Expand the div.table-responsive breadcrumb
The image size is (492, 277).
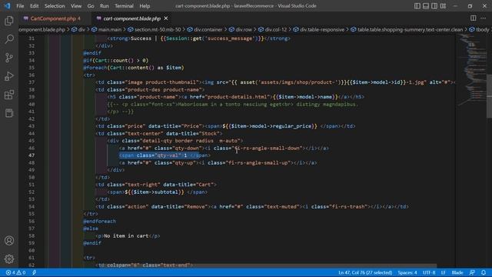tap(322, 29)
